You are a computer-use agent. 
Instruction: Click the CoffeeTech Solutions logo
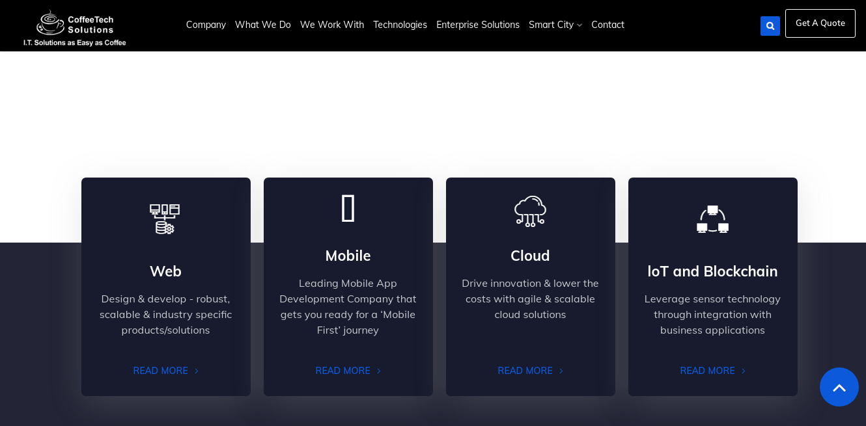click(x=74, y=28)
